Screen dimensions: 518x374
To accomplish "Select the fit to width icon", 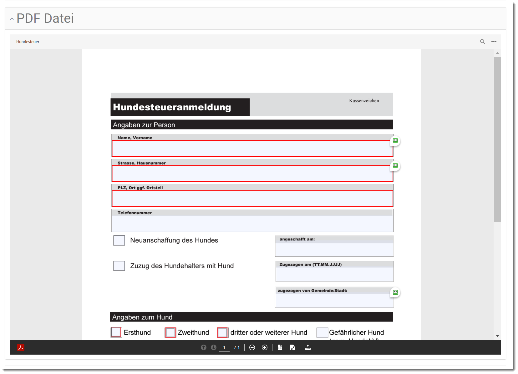I will (280, 347).
